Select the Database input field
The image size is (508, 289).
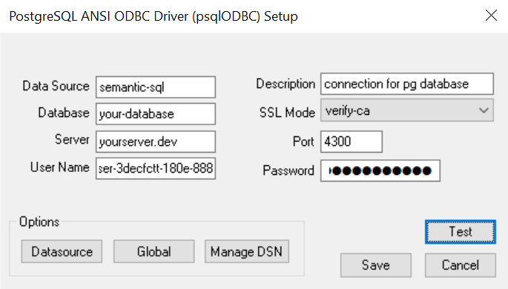pos(156,114)
